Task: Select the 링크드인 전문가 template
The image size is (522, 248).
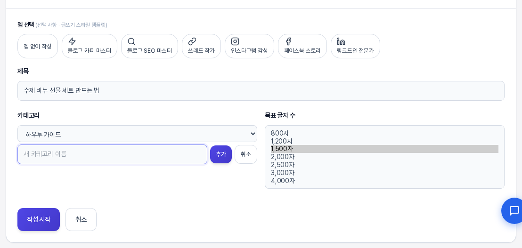Action: point(355,46)
